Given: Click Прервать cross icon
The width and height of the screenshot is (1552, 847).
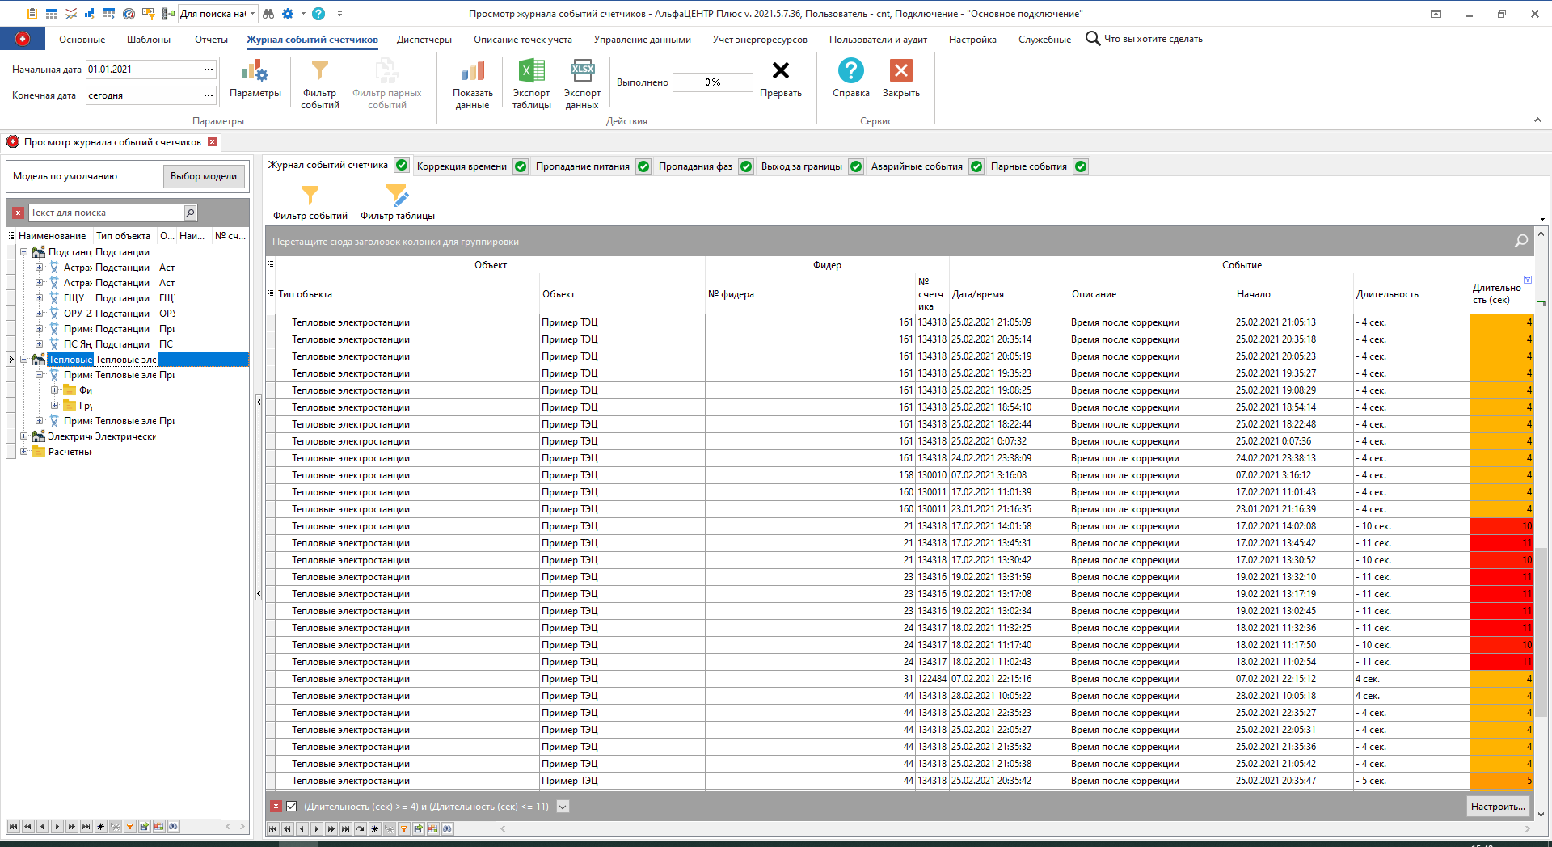Looking at the screenshot, I should point(780,72).
